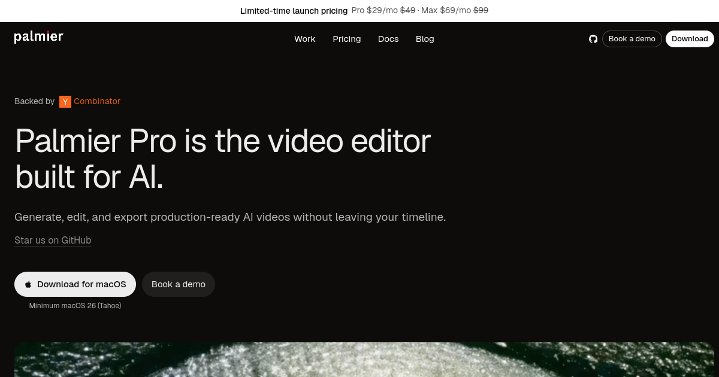Open the GitHub icon in the header
Viewport: 719px width, 377px height.
pos(593,39)
